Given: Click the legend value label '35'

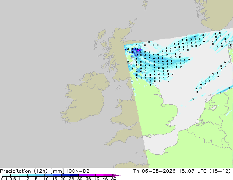Looking at the screenshot, I should [88, 179].
